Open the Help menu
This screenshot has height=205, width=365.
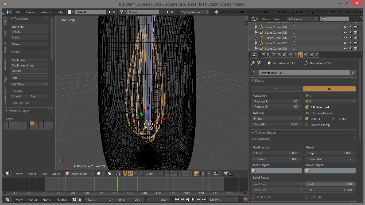tap(60, 12)
